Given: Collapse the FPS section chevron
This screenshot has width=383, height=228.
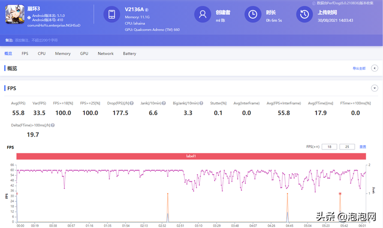Looking at the screenshot, I should pos(375,88).
